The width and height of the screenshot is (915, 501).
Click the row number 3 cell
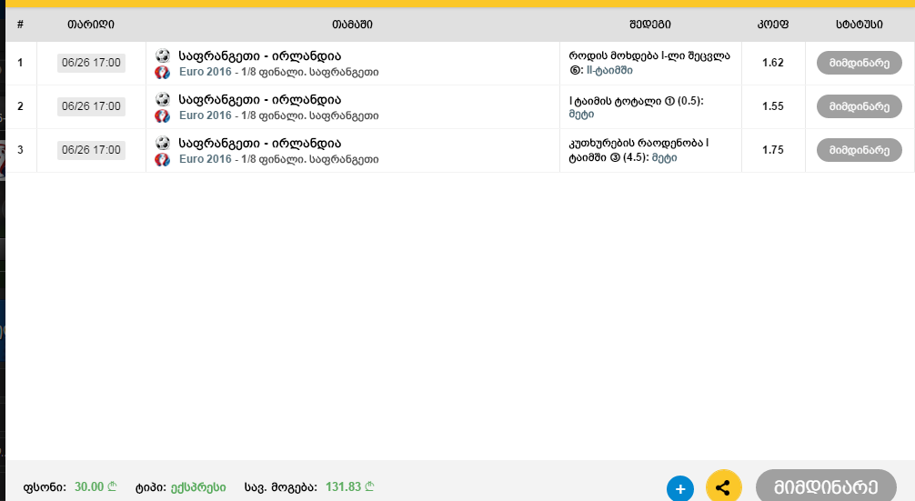(x=20, y=150)
